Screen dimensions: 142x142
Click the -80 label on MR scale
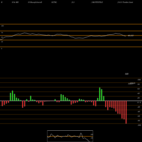pos(139,121)
